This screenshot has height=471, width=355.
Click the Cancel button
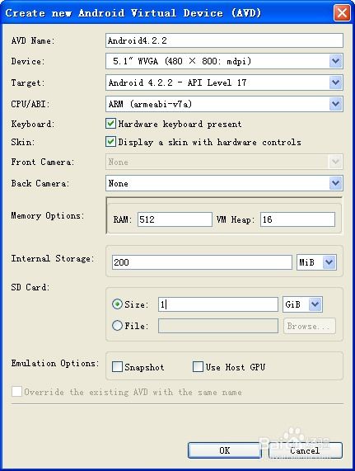[x=306, y=450]
